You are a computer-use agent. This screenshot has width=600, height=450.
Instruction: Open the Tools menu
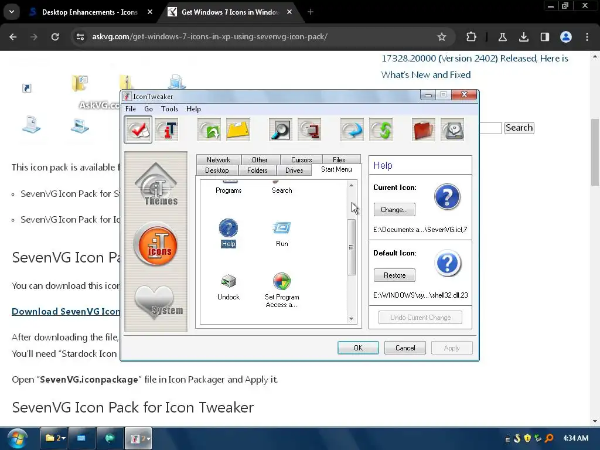click(169, 108)
